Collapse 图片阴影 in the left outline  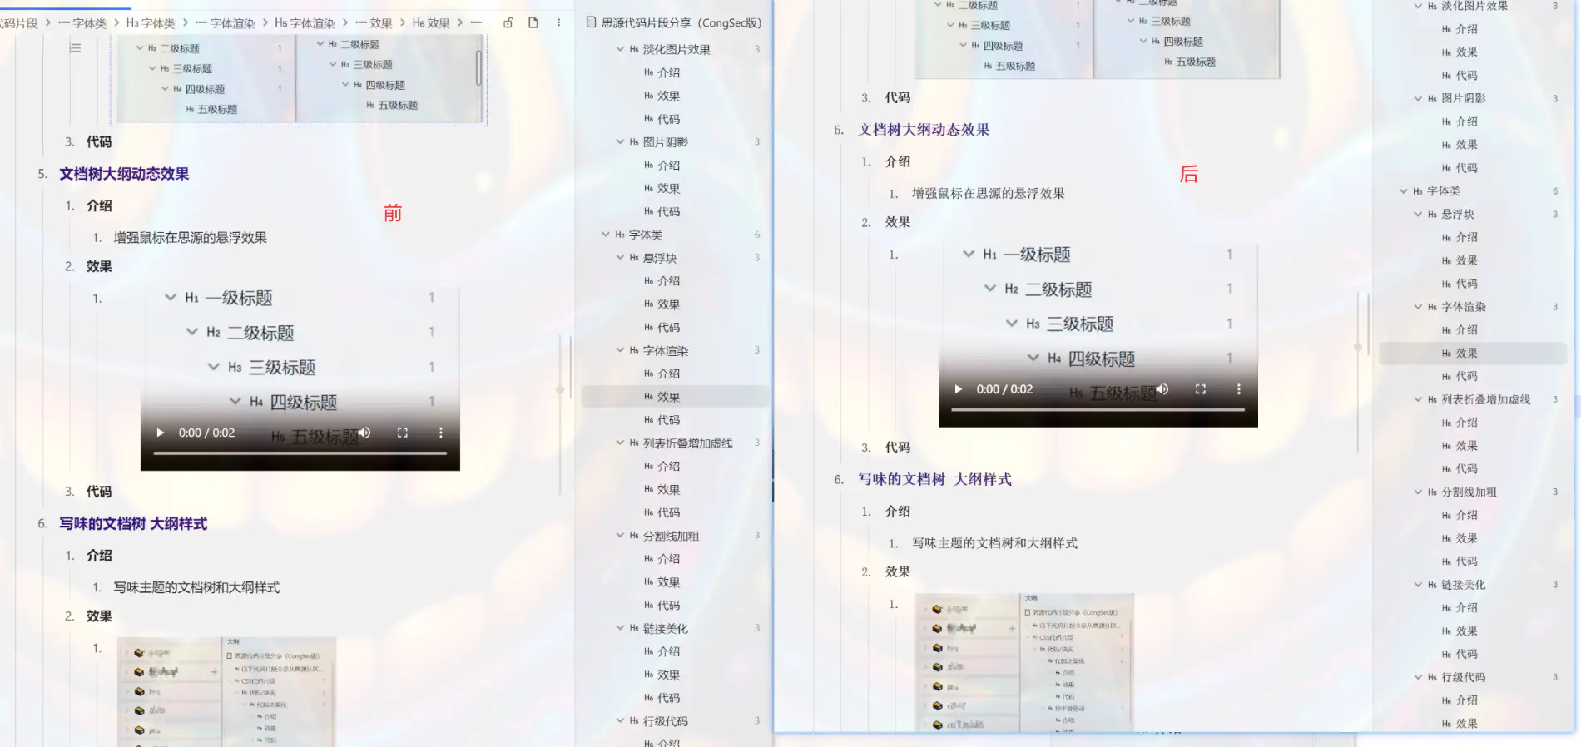pos(620,142)
